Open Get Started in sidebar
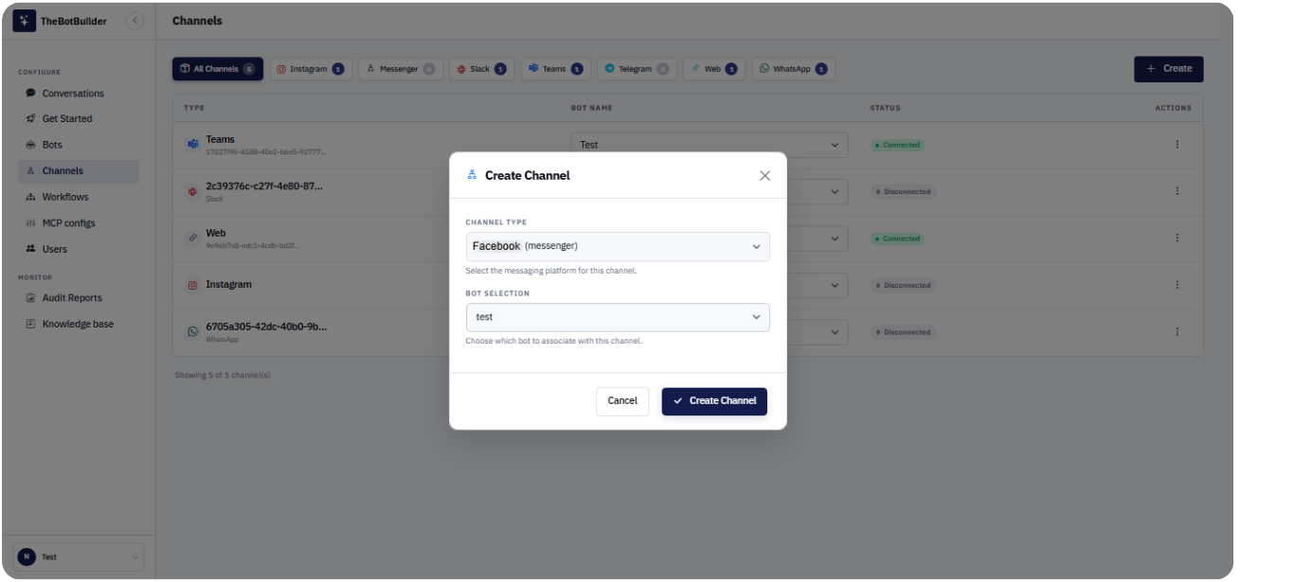This screenshot has width=1294, height=582. 78,118
